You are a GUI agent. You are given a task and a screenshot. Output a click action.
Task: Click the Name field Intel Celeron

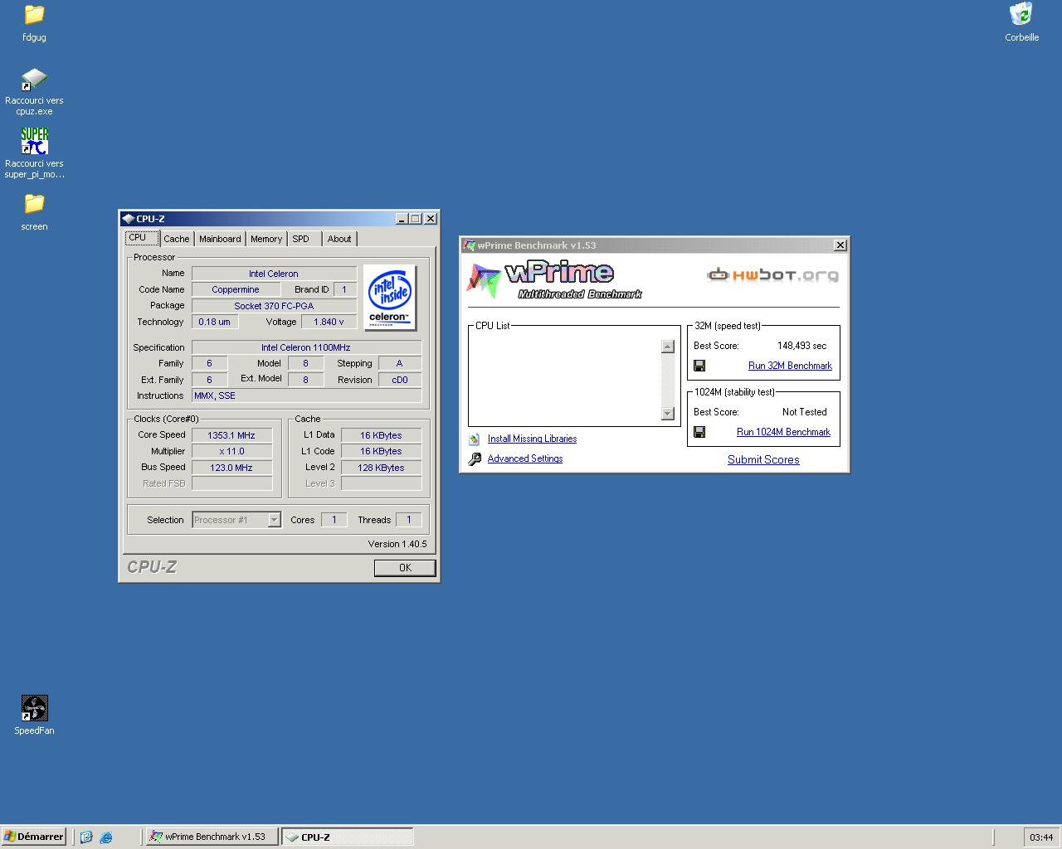pyautogui.click(x=274, y=274)
